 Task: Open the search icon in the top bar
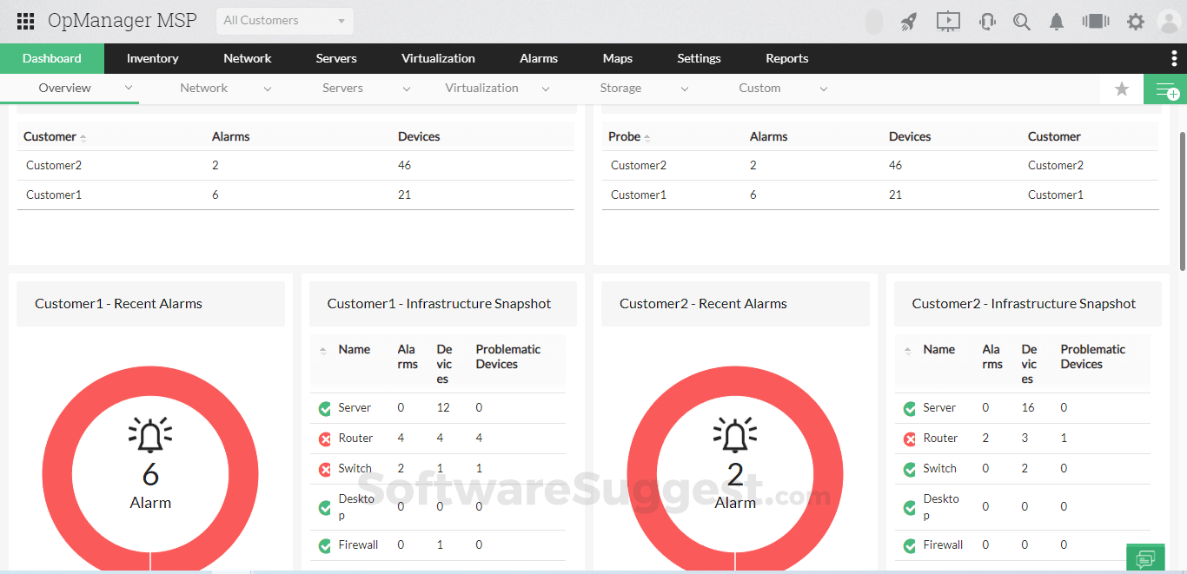click(x=1022, y=21)
